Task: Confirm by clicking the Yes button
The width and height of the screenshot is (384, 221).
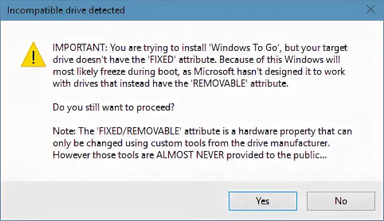Action: [263, 201]
